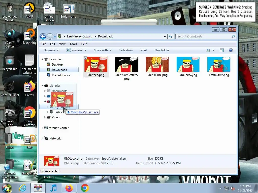
Task: Launch the Smart Services desktop icon
Action: [x=49, y=12]
